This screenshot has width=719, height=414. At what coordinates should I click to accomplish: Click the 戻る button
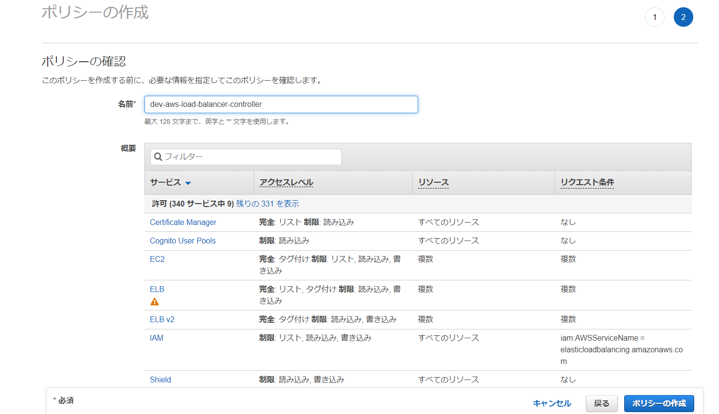[x=601, y=403]
